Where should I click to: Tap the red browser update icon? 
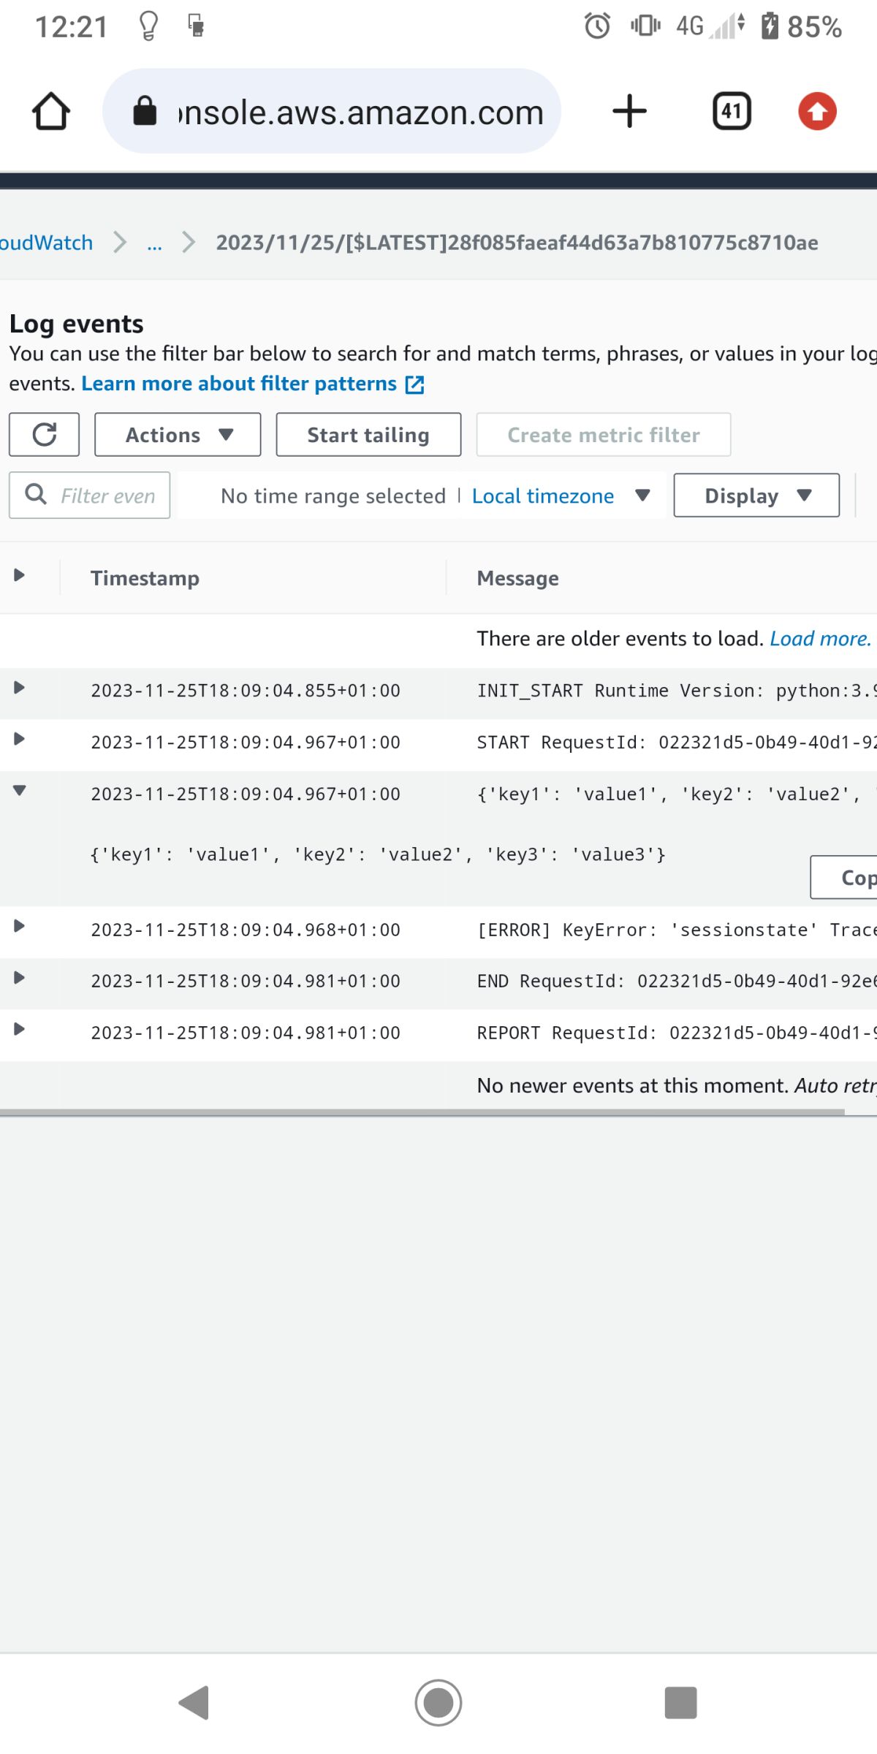(x=817, y=112)
